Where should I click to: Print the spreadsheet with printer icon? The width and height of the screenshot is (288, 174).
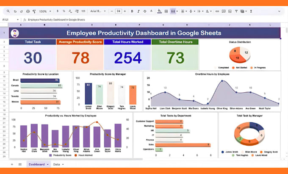tap(28, 11)
